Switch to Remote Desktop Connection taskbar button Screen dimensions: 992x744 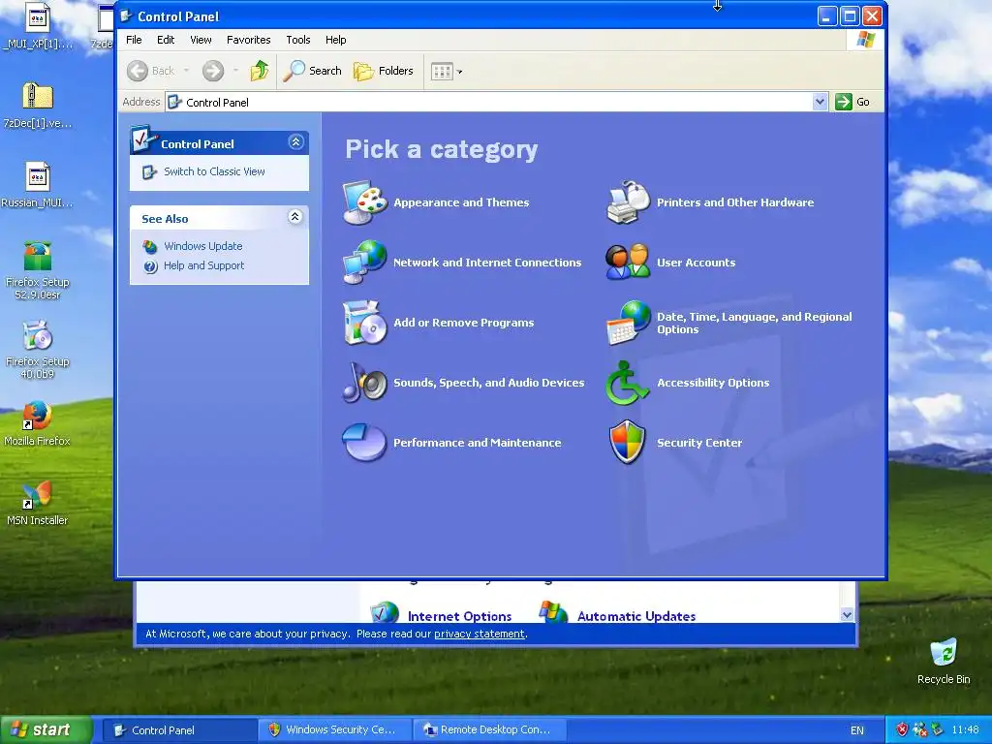coord(489,730)
